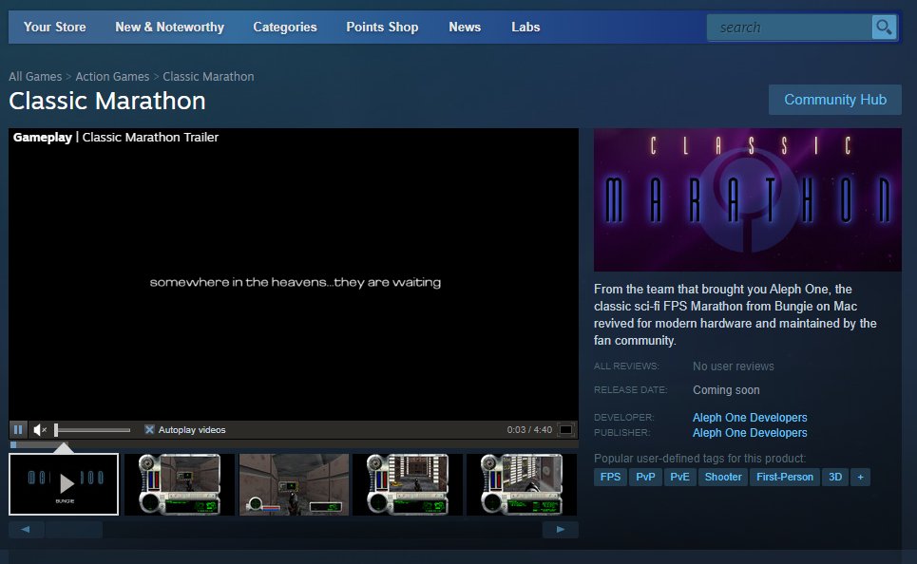
Task: Click the plus add-tag button
Action: (860, 477)
